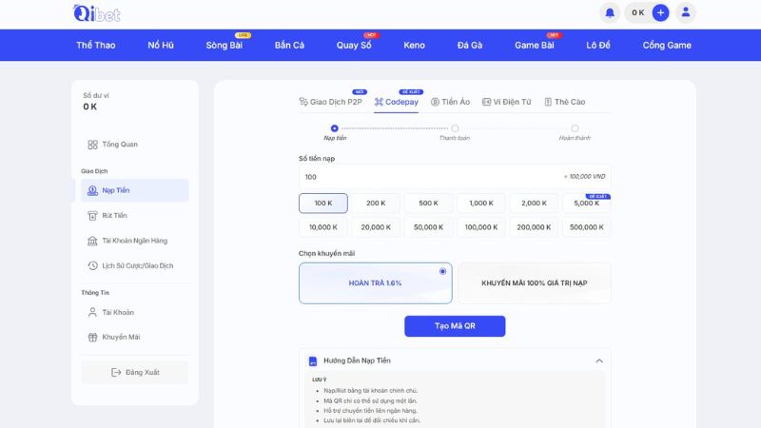
Task: Switch to the Codepay tab
Action: point(396,102)
